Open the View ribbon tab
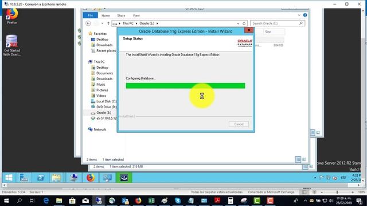 [136, 15]
